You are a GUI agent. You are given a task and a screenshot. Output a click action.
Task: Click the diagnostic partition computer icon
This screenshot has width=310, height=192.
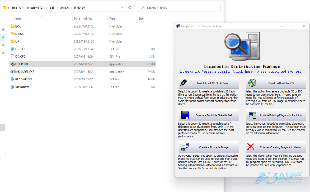pyautogui.click(x=252, y=115)
